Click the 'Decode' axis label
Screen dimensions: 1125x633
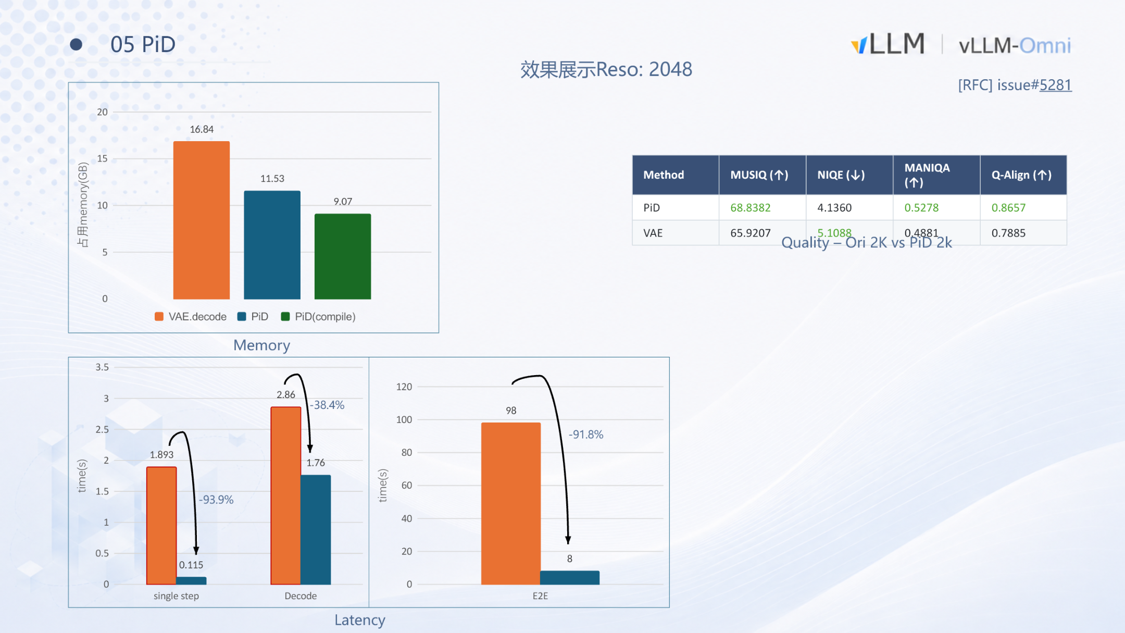(x=301, y=595)
